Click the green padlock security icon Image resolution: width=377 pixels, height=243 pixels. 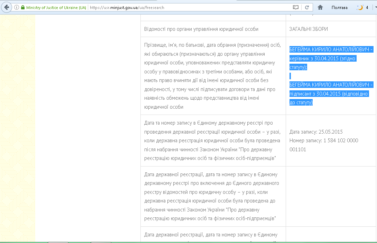tap(23, 7)
